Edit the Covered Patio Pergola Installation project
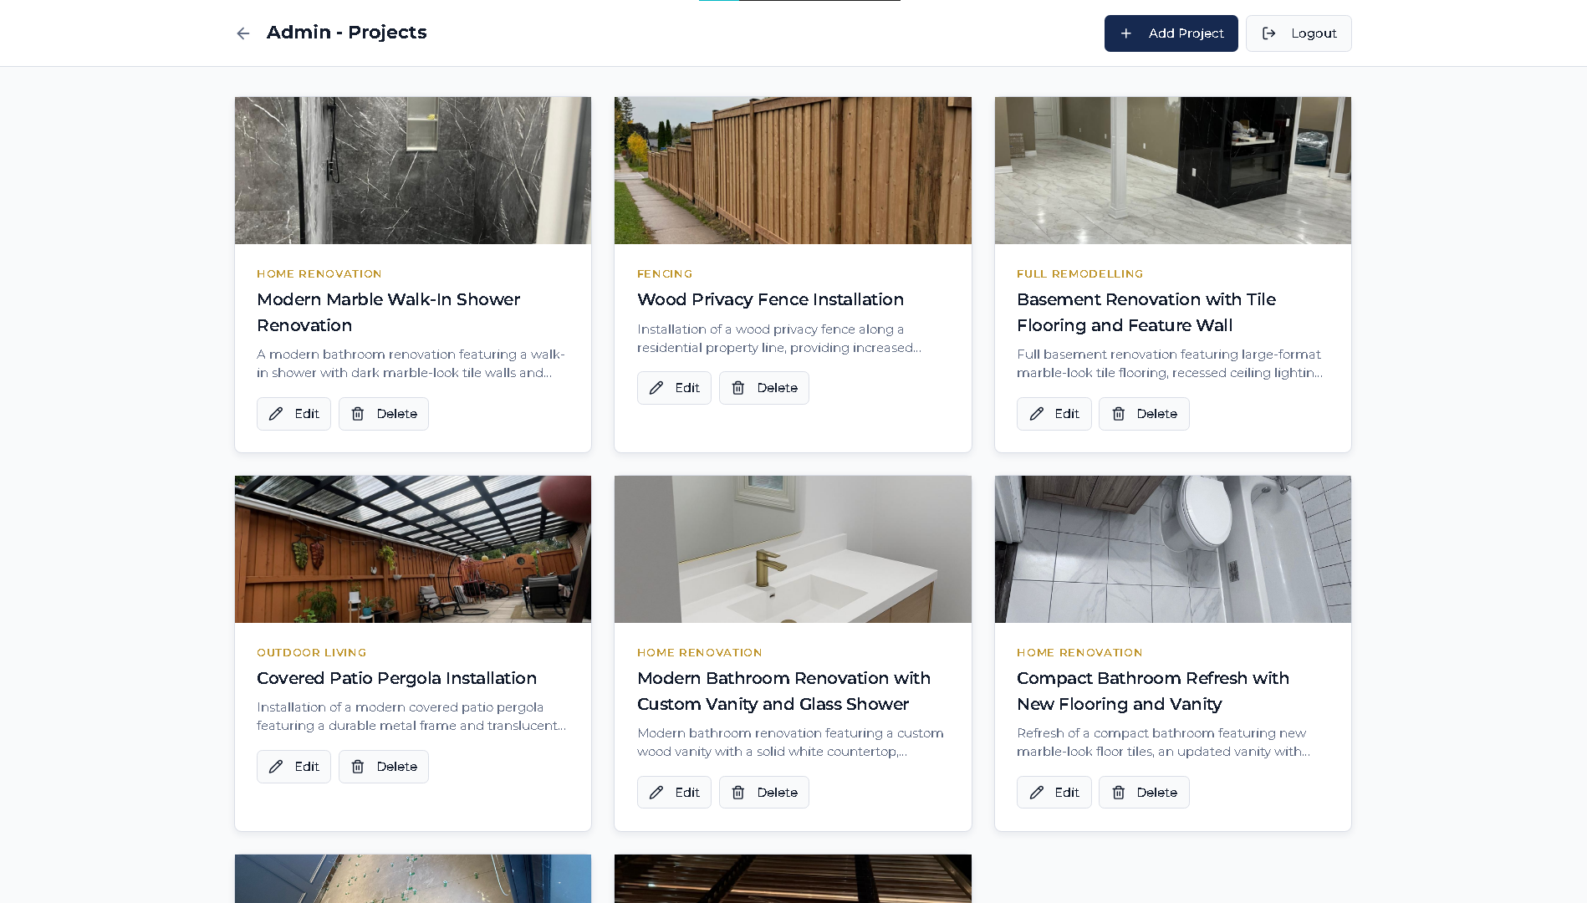Image resolution: width=1587 pixels, height=903 pixels. 293,767
